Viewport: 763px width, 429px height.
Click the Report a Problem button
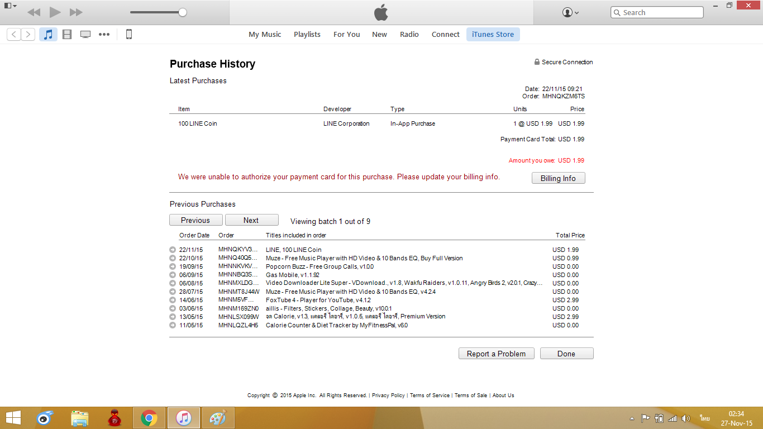pos(497,354)
